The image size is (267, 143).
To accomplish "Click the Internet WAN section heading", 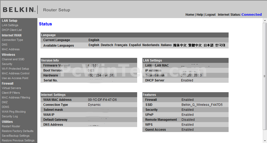I will 11,35.
